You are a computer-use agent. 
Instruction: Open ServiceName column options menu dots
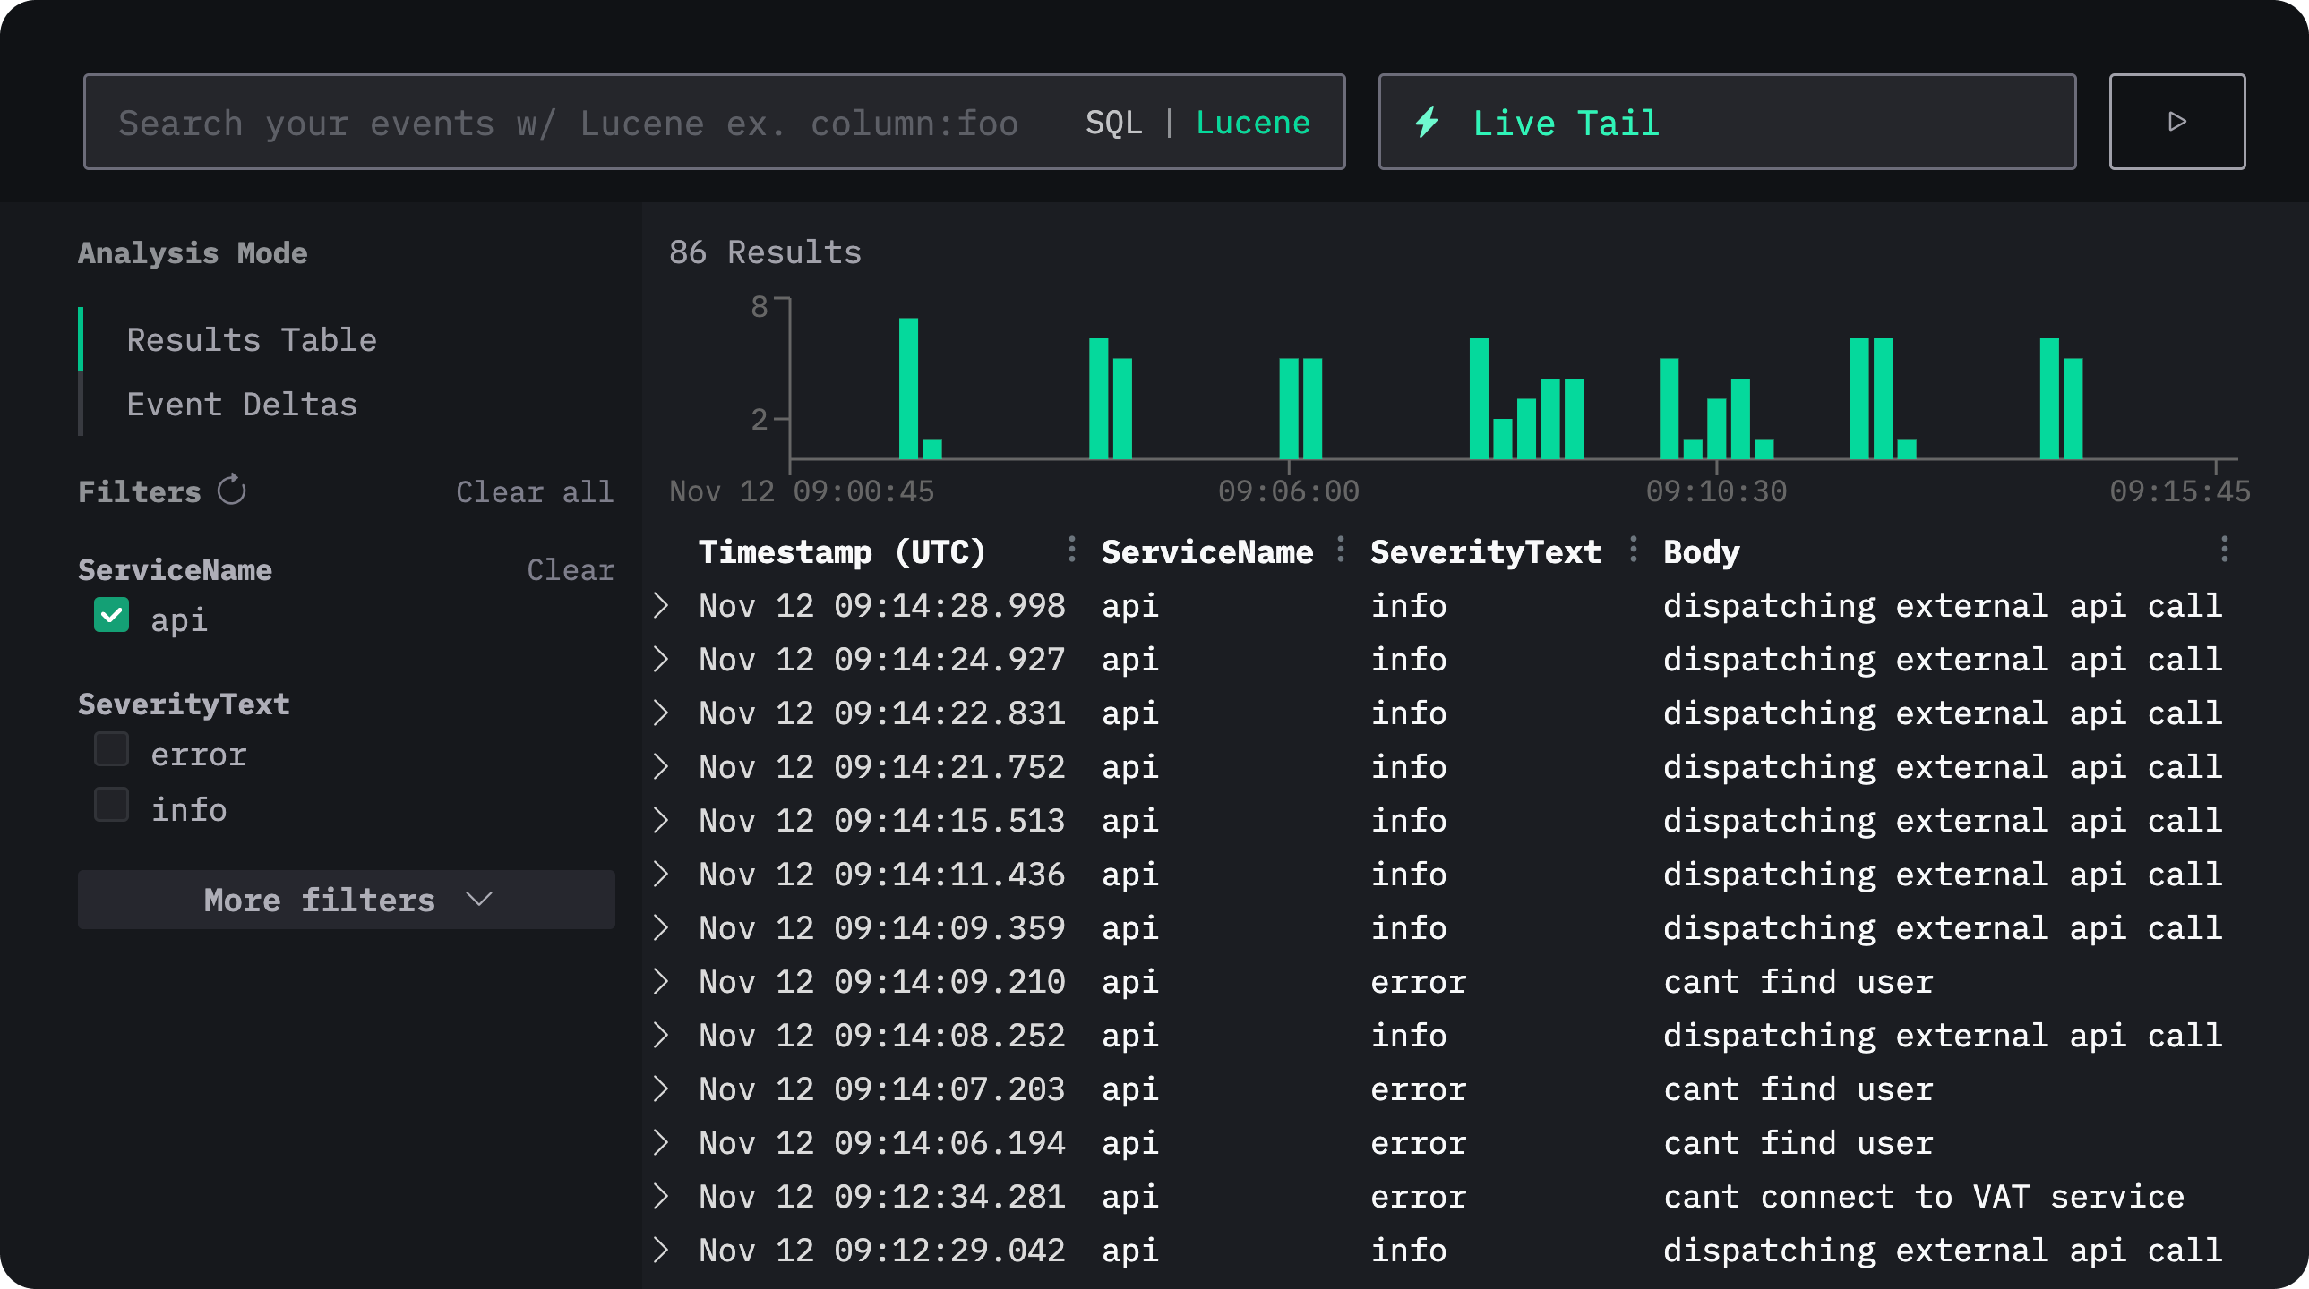1340,549
